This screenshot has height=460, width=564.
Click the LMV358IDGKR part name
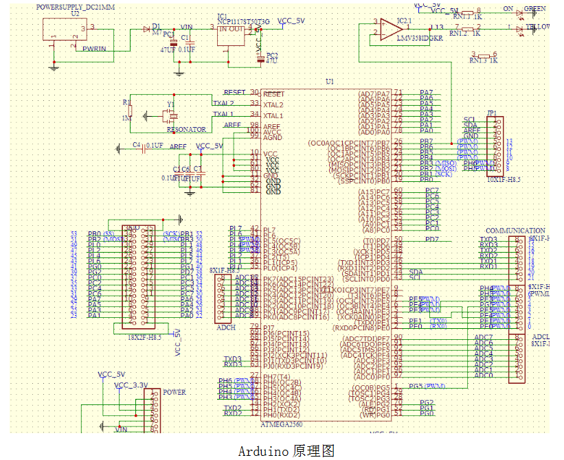click(x=420, y=38)
